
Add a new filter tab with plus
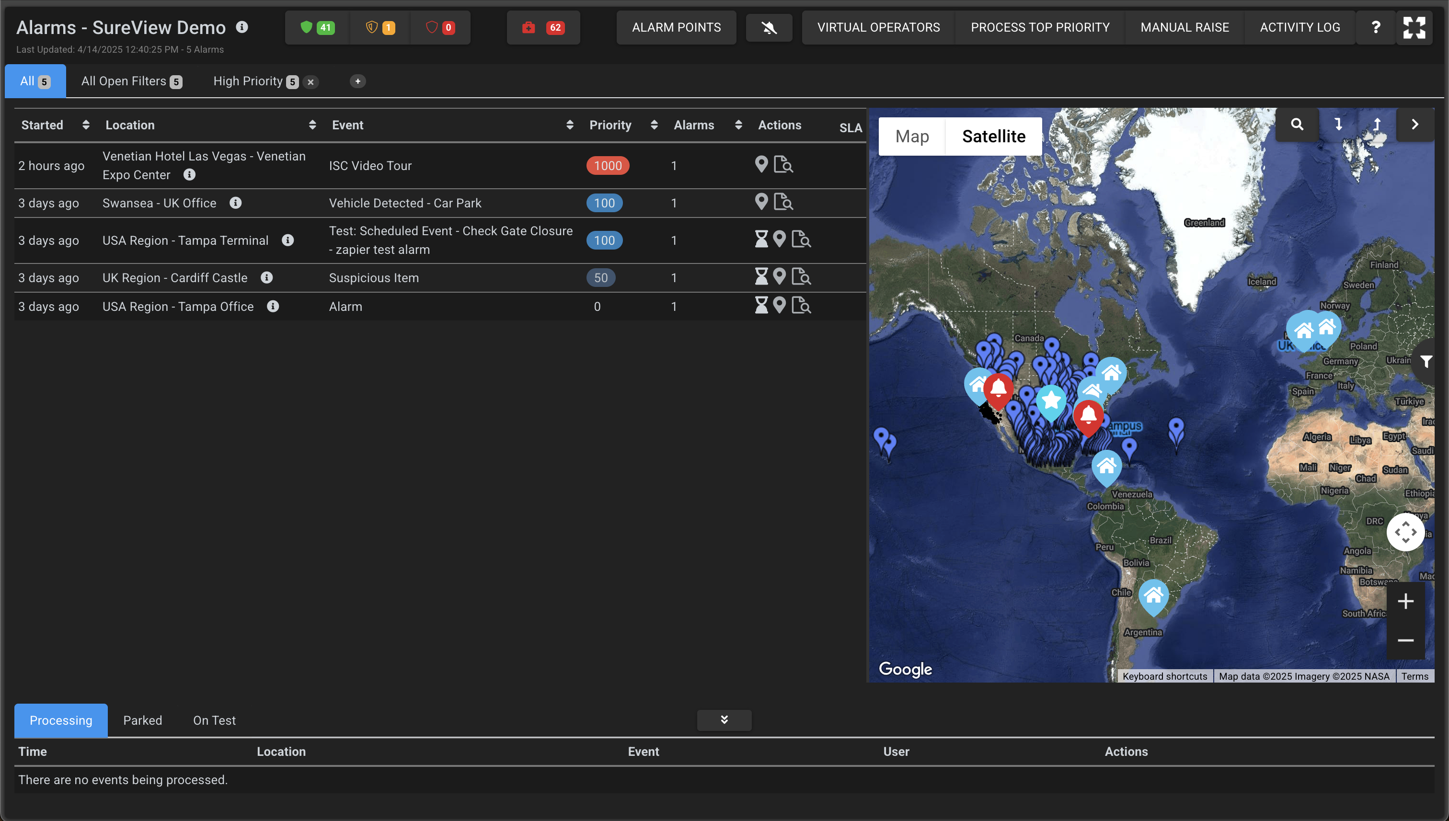pos(357,81)
